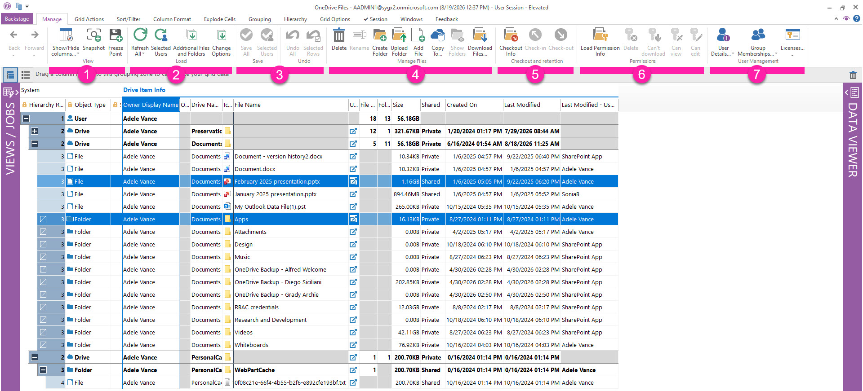Image resolution: width=863 pixels, height=391 pixels.
Task: Click Load Permission Info
Action: click(600, 42)
